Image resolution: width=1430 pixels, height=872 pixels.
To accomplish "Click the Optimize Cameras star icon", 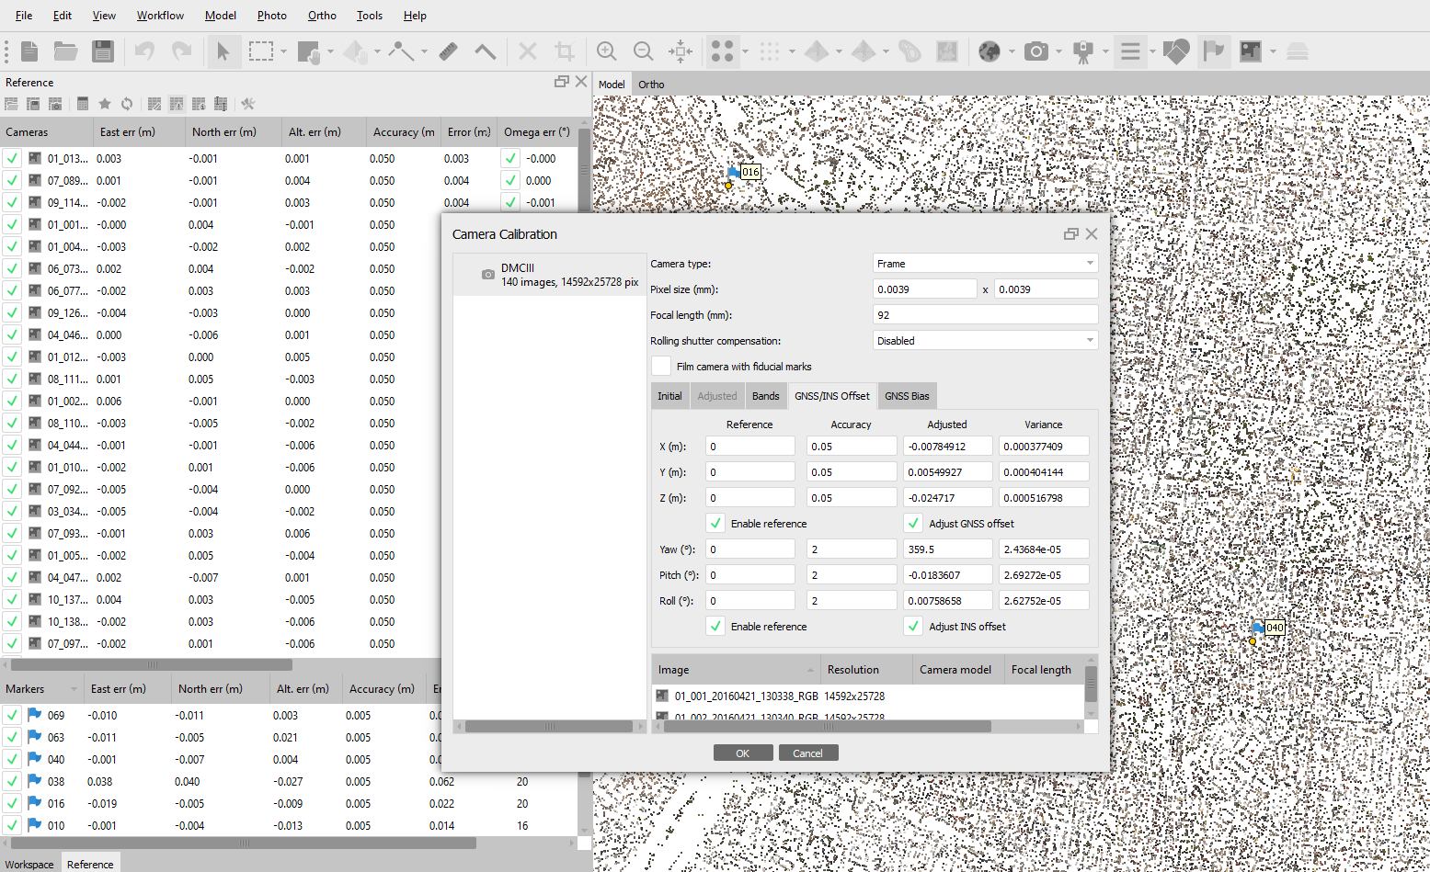I will coord(105,104).
